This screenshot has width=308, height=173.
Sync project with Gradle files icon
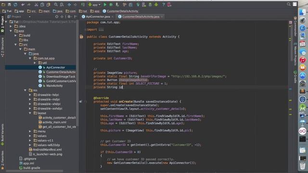(x=138, y=4)
